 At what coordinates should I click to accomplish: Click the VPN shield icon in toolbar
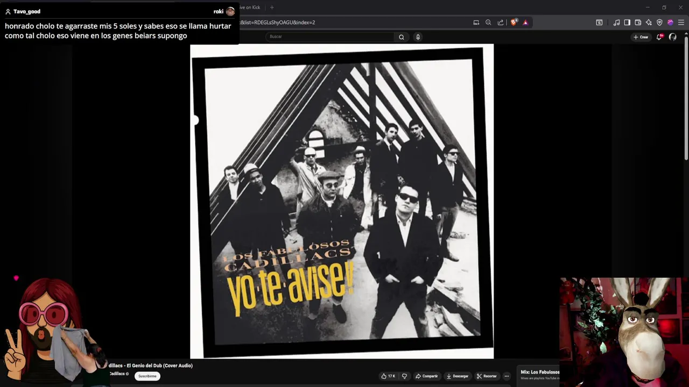coord(659,23)
